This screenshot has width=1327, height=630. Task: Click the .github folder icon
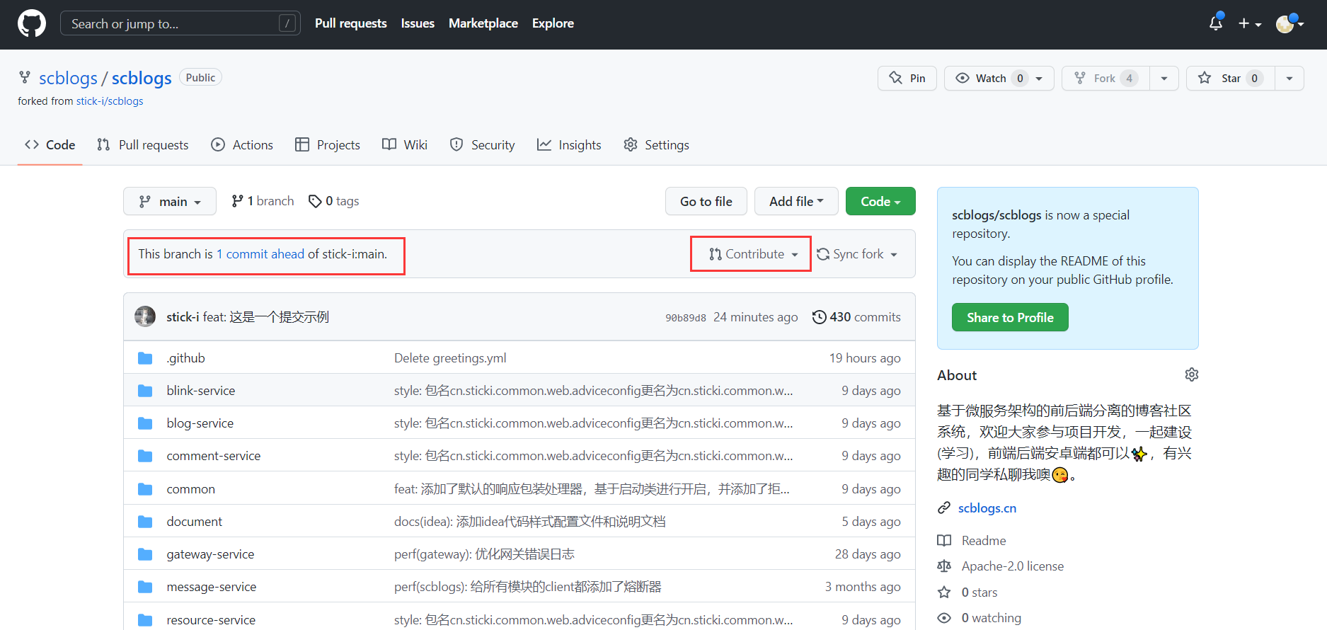tap(145, 358)
